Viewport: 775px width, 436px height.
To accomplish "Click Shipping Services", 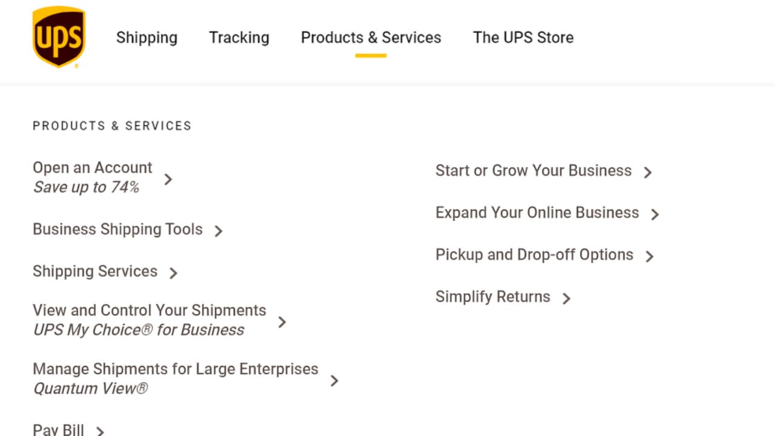I will tap(94, 271).
